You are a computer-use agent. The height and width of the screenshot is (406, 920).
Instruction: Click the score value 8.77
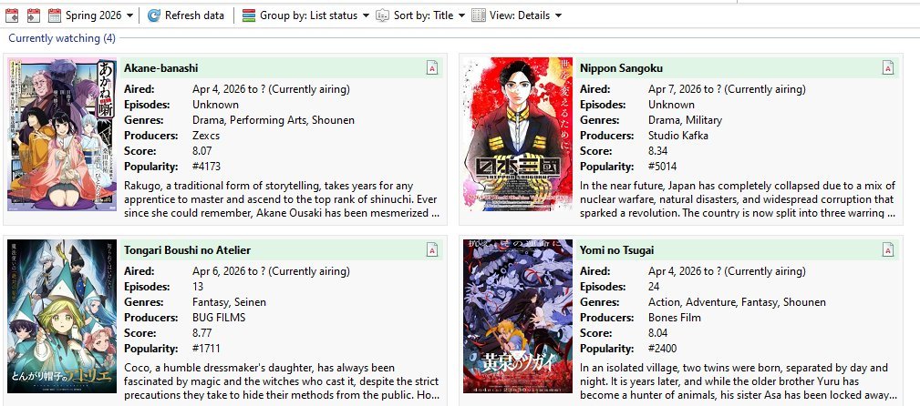click(x=202, y=333)
